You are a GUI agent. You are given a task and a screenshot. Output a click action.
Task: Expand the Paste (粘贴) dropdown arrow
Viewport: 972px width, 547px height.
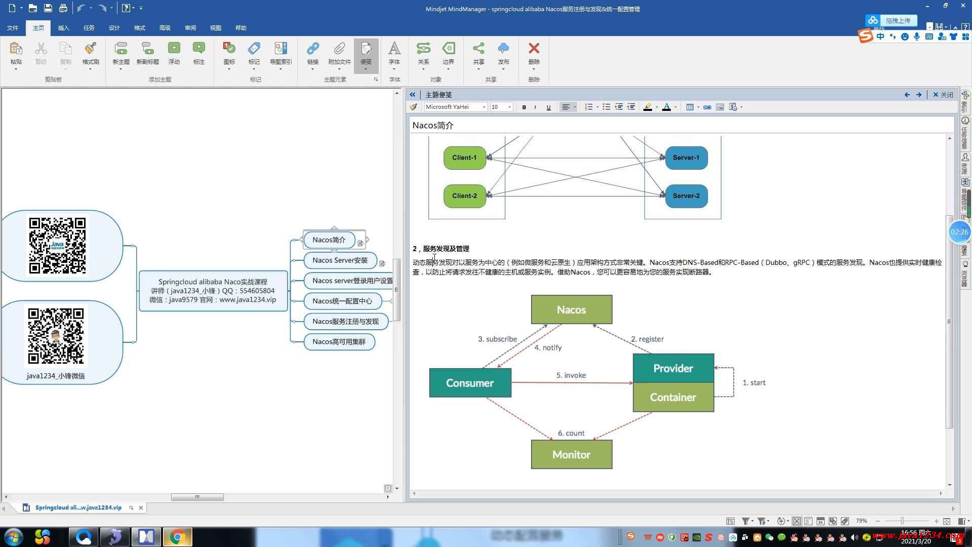[16, 69]
